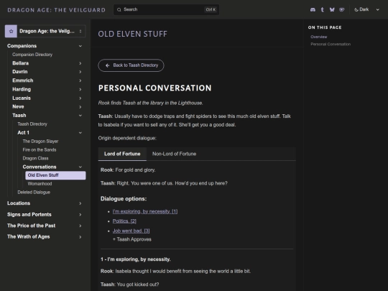Collapse the Act 1 chevron

(x=80, y=133)
